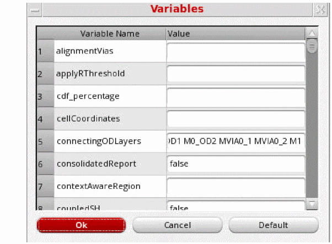Click the cellCoordinates value field
Screen dimensions: 332x244
(236, 119)
